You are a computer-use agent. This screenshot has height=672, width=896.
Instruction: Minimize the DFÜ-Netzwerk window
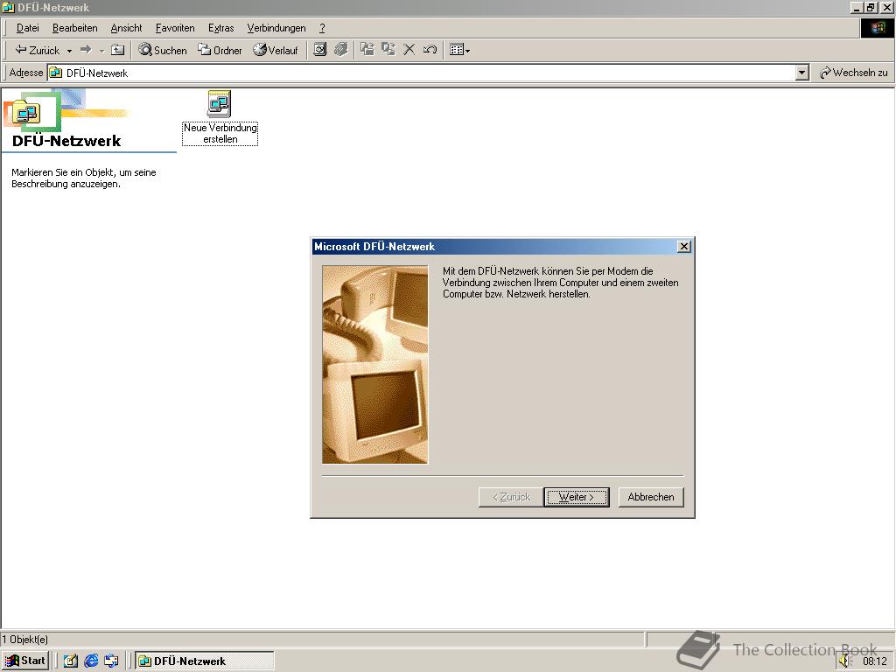click(x=856, y=7)
